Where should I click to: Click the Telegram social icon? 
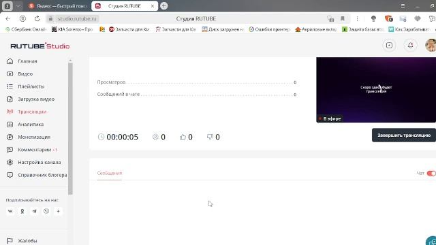point(34,212)
